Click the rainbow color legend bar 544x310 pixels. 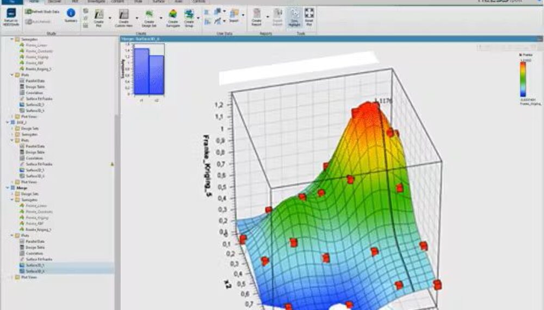coord(523,79)
